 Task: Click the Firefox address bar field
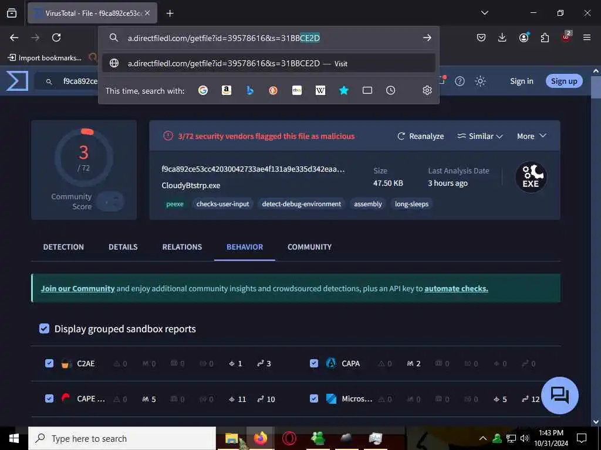268,37
